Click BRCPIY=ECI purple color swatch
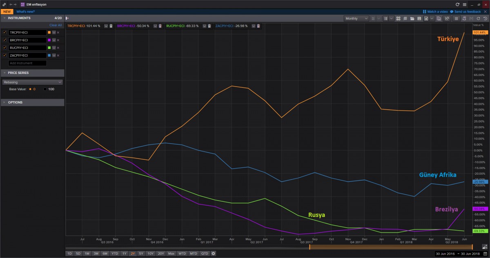490x258 pixels. pos(49,40)
